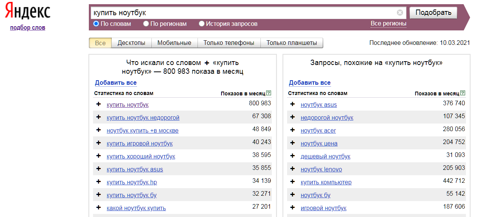
Task: Open 'ноутбук купить +в москве' link
Action: 143,130
